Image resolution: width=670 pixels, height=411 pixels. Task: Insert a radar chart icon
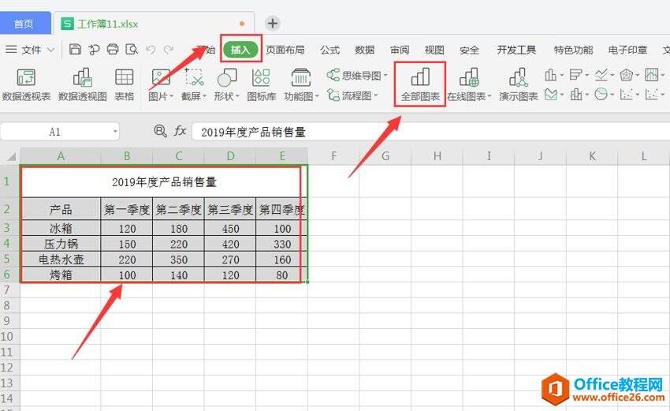coord(627,75)
